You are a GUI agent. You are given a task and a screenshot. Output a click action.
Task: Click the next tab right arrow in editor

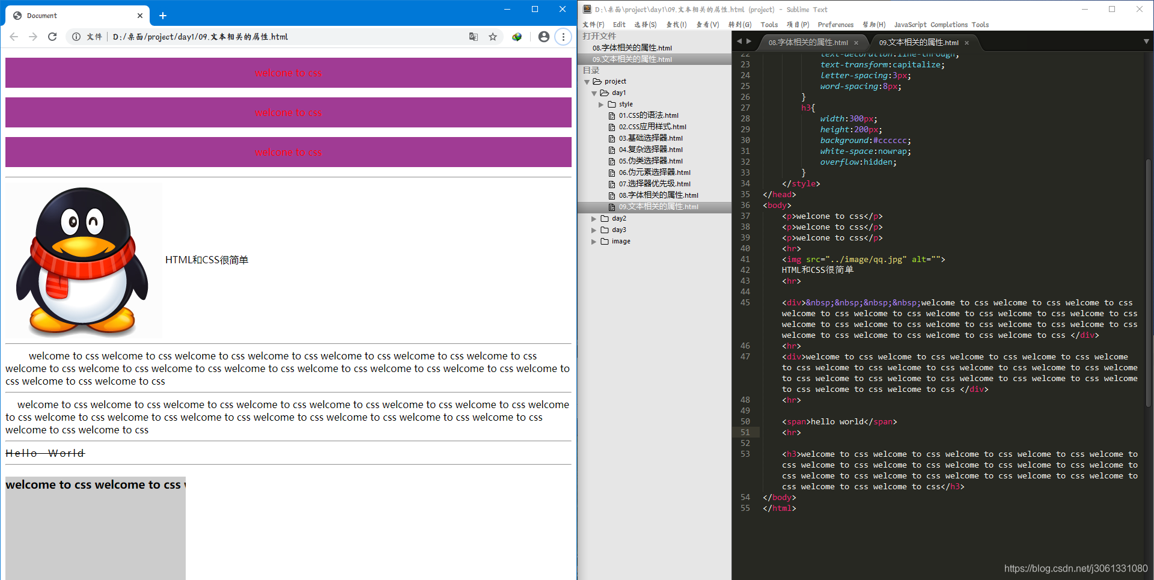pyautogui.click(x=749, y=41)
